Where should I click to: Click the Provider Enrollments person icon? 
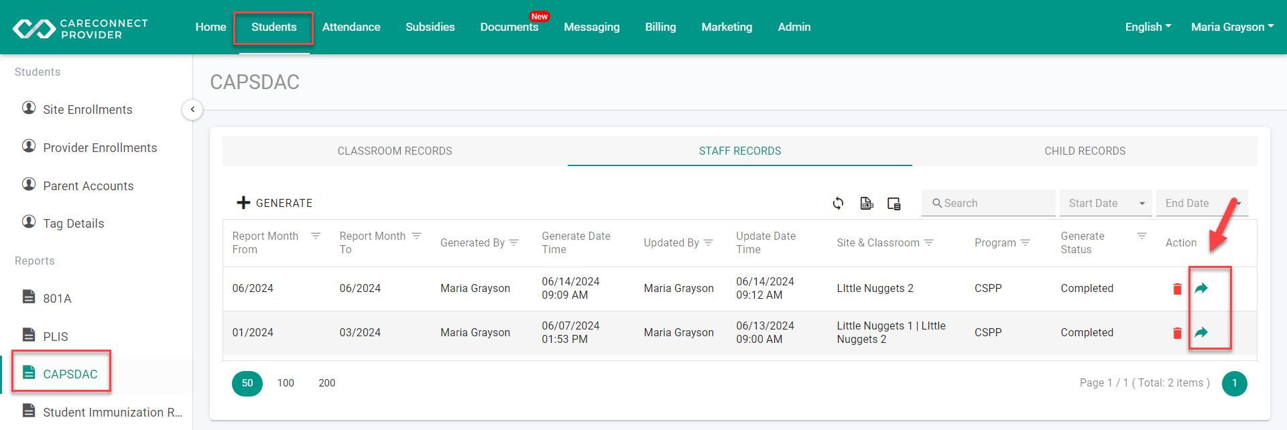coord(29,146)
